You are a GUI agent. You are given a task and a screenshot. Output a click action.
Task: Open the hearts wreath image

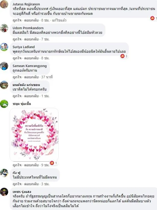(x=34, y=135)
